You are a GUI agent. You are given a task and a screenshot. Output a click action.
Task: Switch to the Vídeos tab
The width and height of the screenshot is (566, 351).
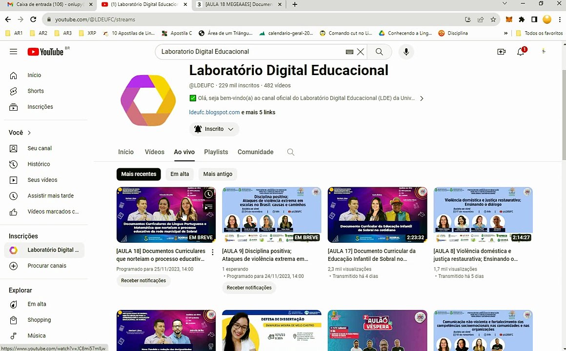click(155, 152)
